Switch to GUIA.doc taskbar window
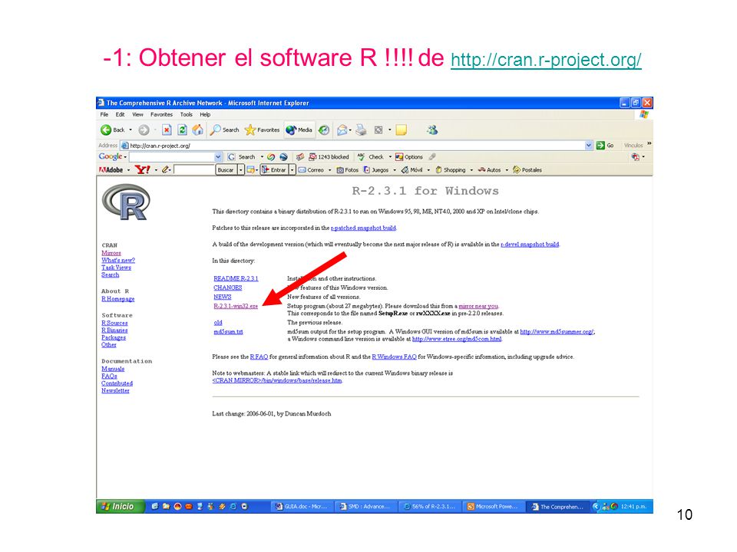The image size is (737, 552). pos(302,507)
